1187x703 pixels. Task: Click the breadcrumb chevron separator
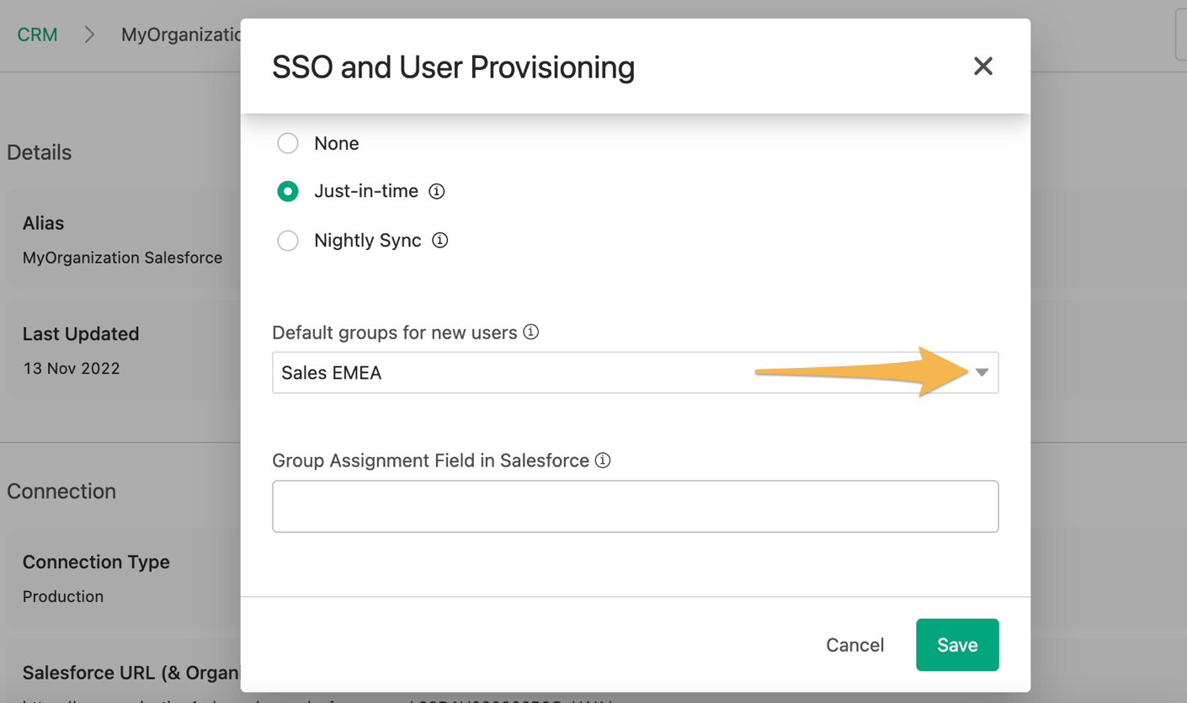click(89, 35)
